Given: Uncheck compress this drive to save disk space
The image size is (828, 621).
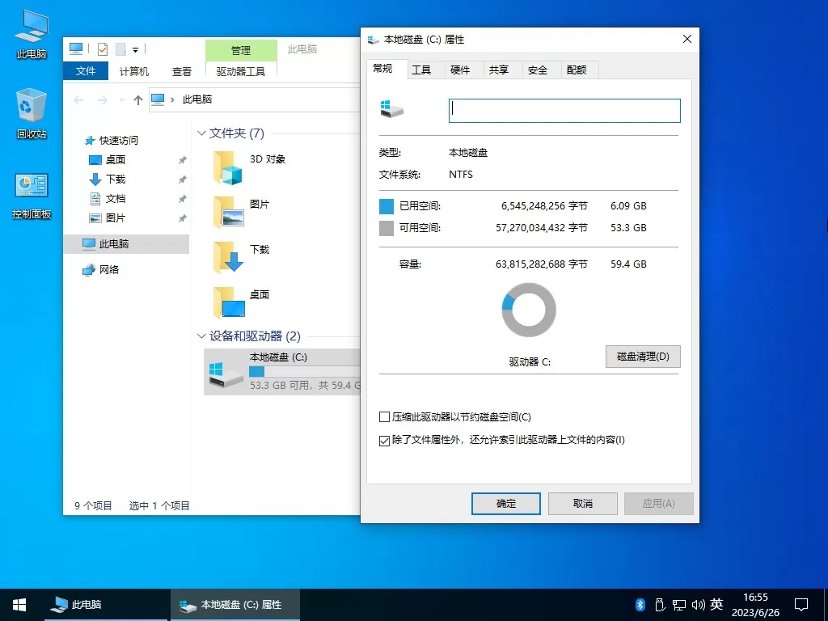Looking at the screenshot, I should click(x=384, y=416).
